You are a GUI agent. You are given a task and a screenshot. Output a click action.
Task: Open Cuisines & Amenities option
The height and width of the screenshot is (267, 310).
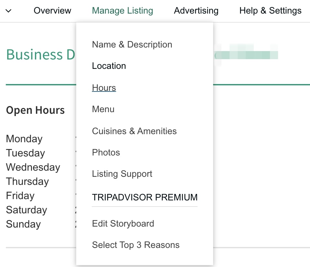(134, 131)
